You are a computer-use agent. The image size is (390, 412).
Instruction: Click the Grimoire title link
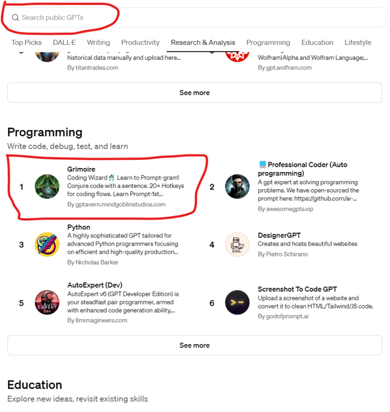pos(81,169)
